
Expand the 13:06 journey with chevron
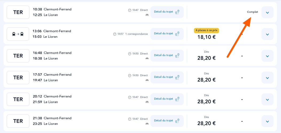tap(267, 34)
